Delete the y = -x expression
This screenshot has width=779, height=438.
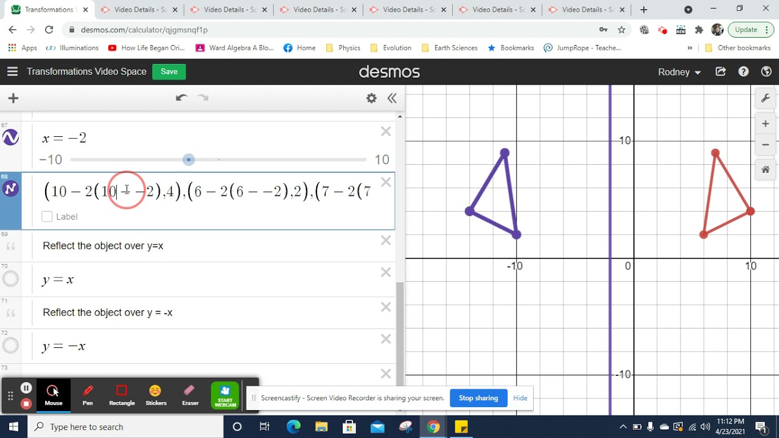pos(386,339)
